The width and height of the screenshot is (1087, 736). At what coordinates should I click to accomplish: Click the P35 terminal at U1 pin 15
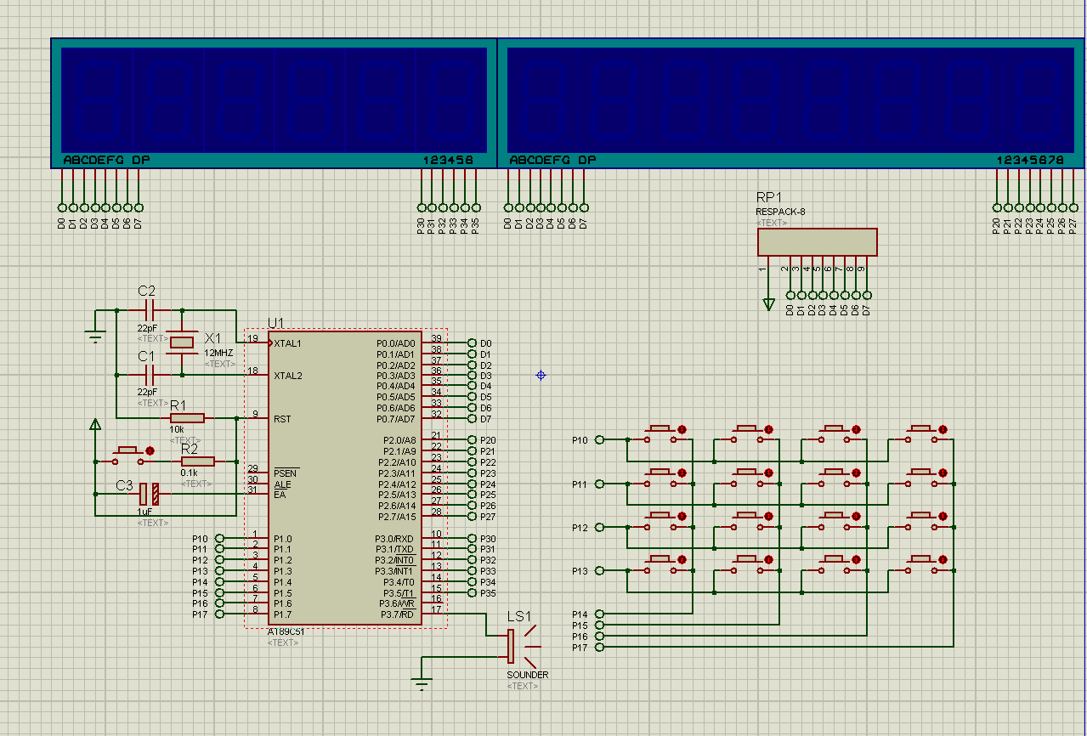click(472, 592)
